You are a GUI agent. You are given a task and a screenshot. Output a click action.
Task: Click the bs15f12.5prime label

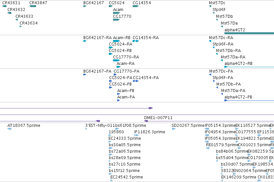coord(124,171)
